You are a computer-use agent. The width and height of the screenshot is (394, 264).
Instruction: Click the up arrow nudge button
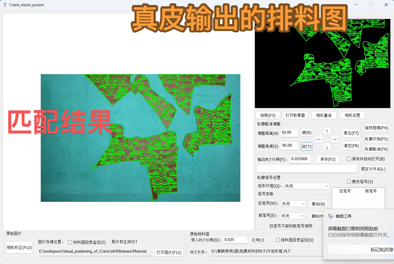[327, 131]
